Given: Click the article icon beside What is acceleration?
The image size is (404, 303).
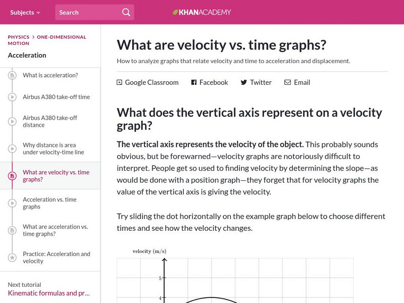Looking at the screenshot, I should [12, 75].
